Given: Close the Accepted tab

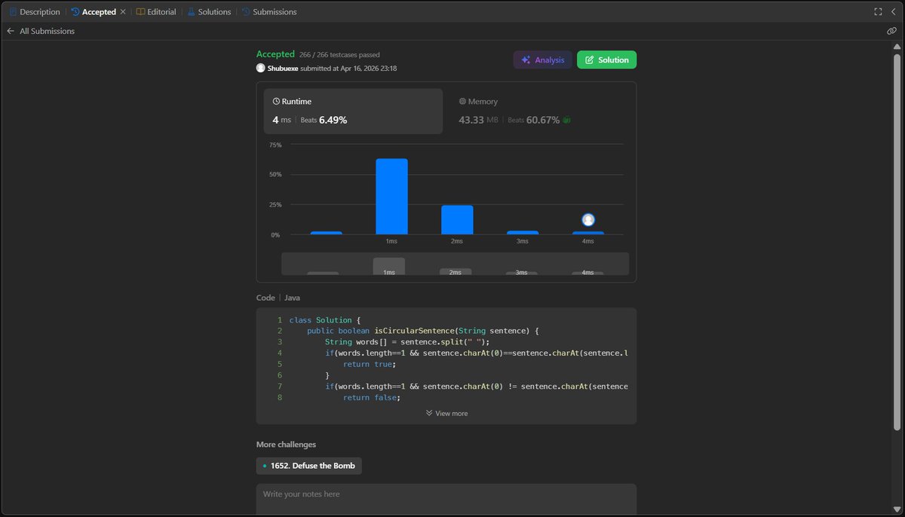Looking at the screenshot, I should (123, 12).
